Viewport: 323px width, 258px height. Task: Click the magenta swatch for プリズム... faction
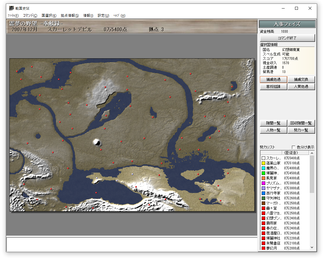pos(263,183)
